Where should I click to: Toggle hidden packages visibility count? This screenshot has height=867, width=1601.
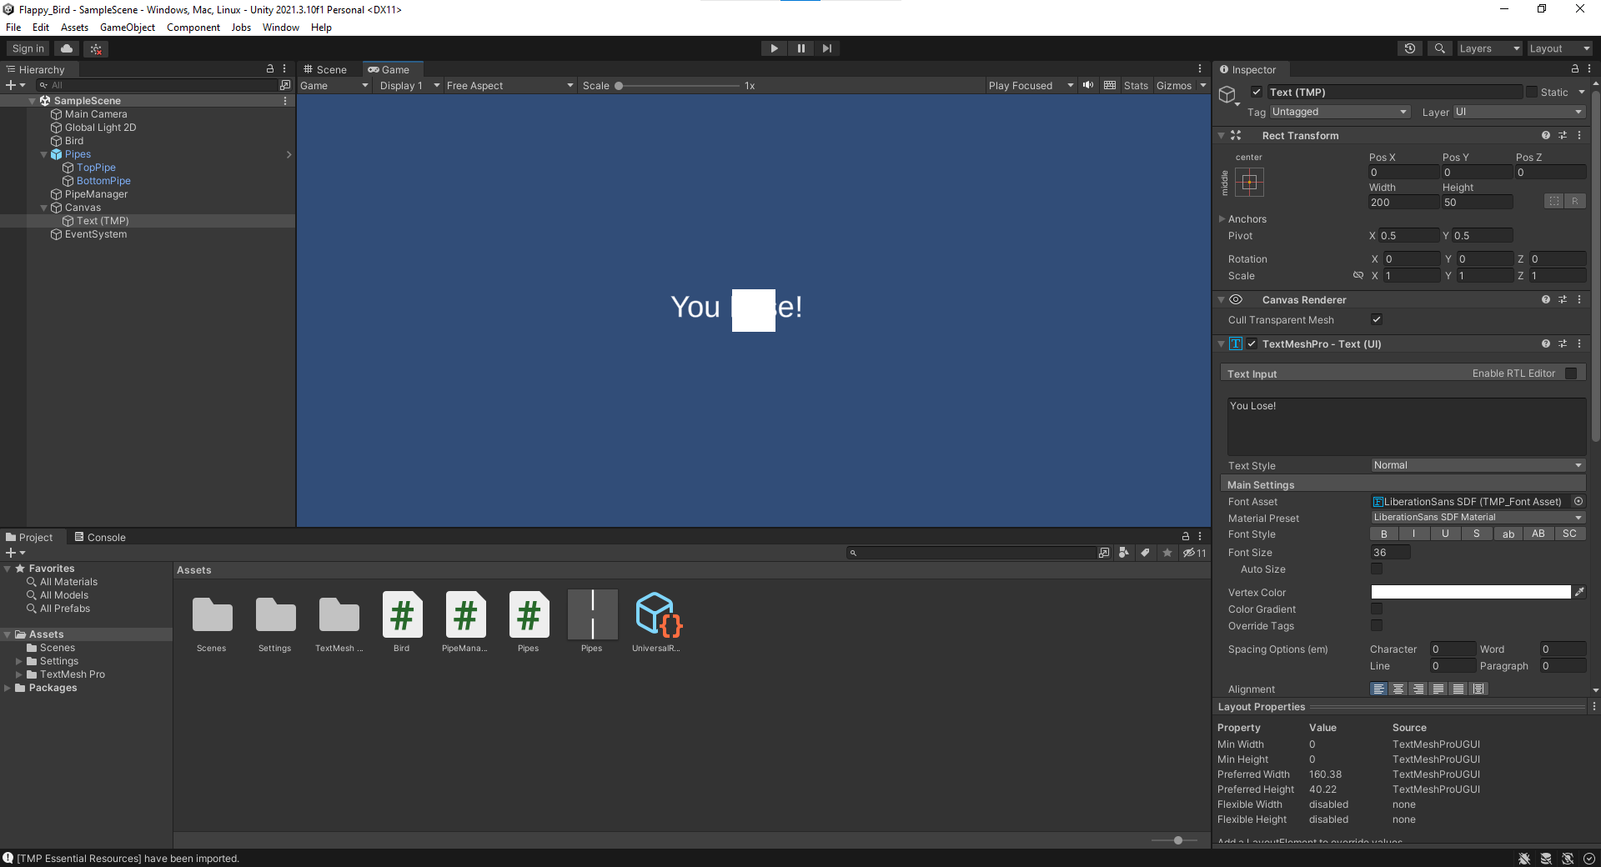point(1195,553)
